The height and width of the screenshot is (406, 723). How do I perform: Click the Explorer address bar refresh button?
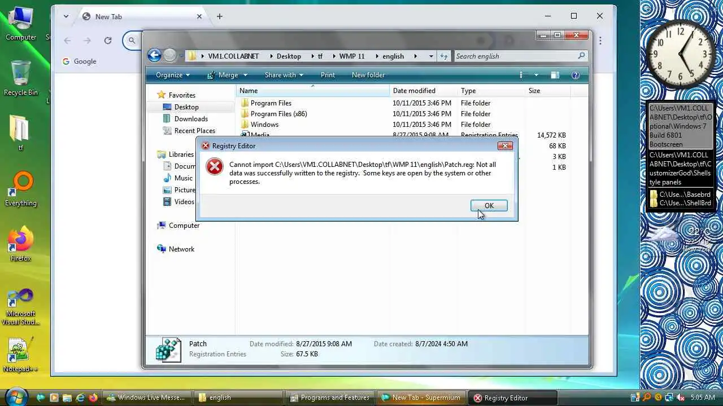(x=444, y=56)
